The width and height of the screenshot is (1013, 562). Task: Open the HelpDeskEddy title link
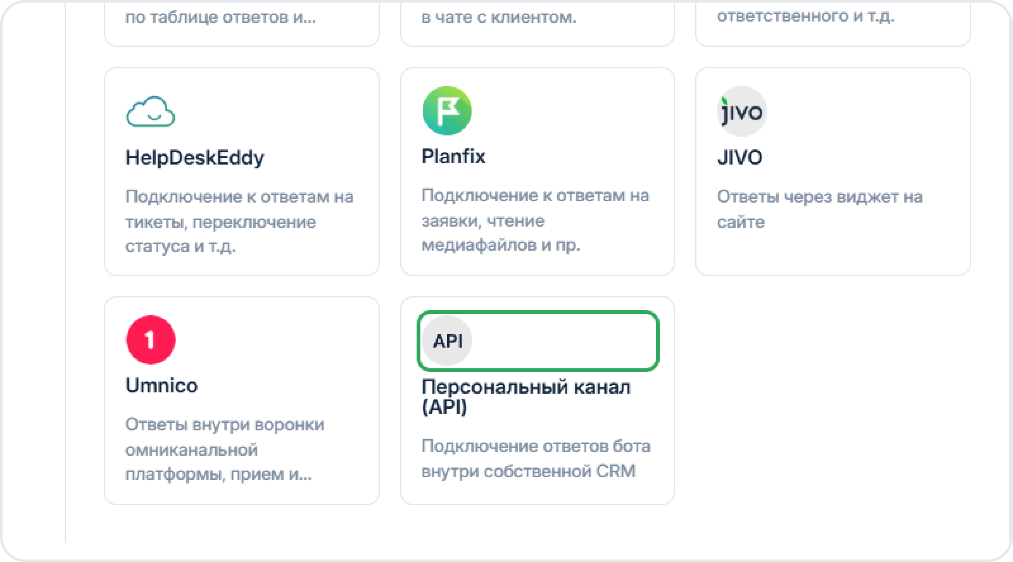[x=195, y=158]
